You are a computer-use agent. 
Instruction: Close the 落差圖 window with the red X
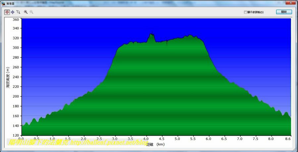pyautogui.click(x=290, y=3)
